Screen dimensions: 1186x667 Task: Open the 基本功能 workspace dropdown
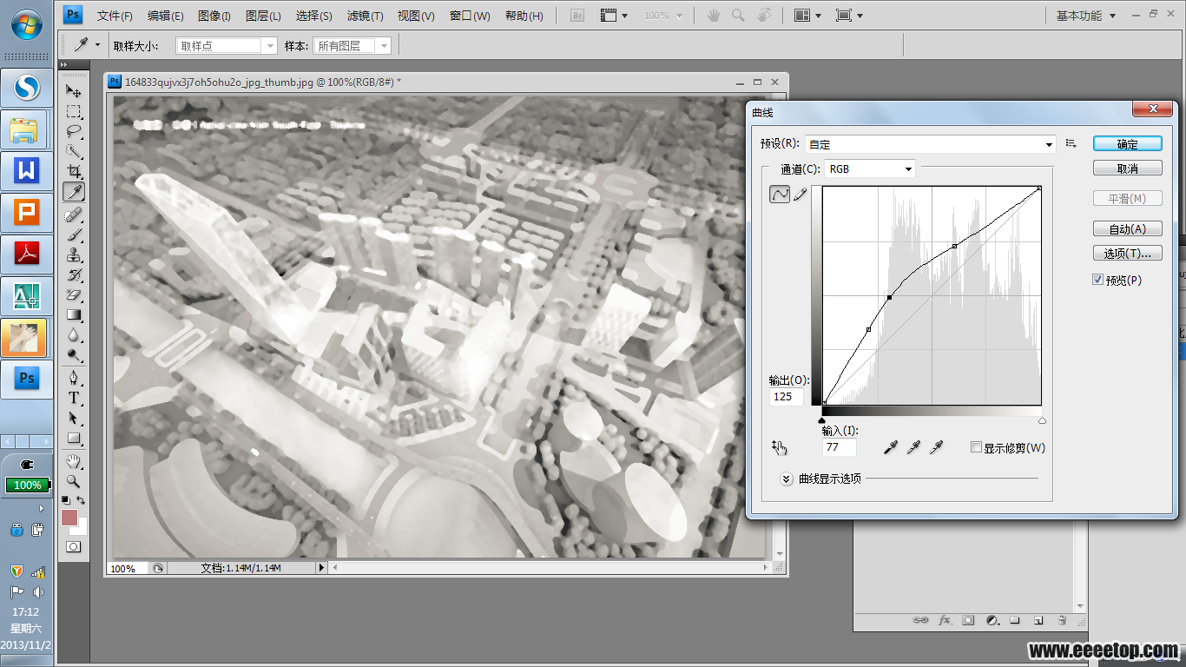pyautogui.click(x=1085, y=16)
